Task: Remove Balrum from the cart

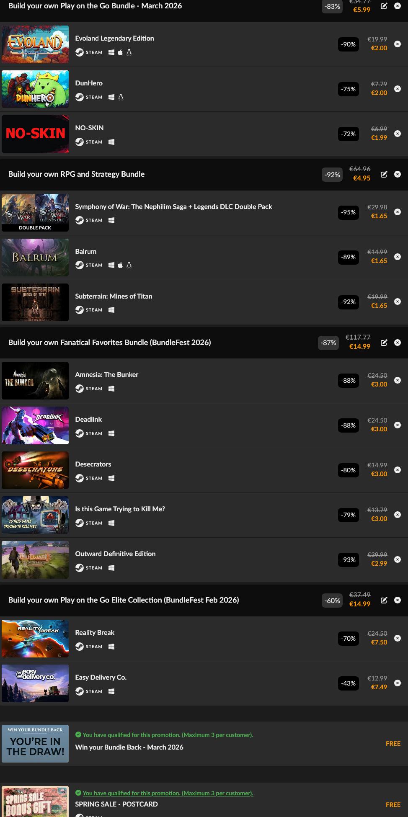Action: 398,257
